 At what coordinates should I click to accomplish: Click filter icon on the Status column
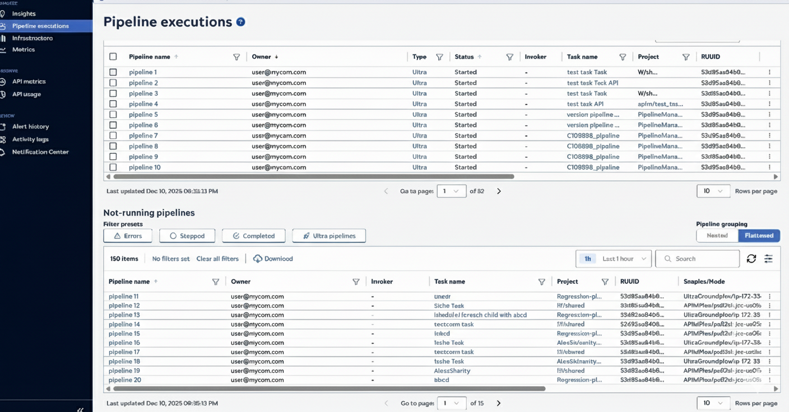(x=509, y=57)
